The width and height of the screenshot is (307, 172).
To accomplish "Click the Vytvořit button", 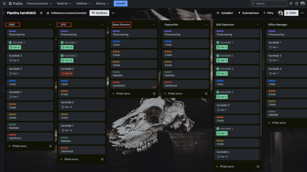I will (121, 4).
